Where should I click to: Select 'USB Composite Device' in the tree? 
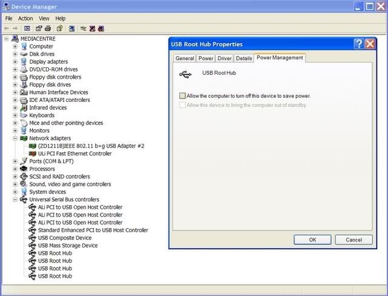(65, 238)
